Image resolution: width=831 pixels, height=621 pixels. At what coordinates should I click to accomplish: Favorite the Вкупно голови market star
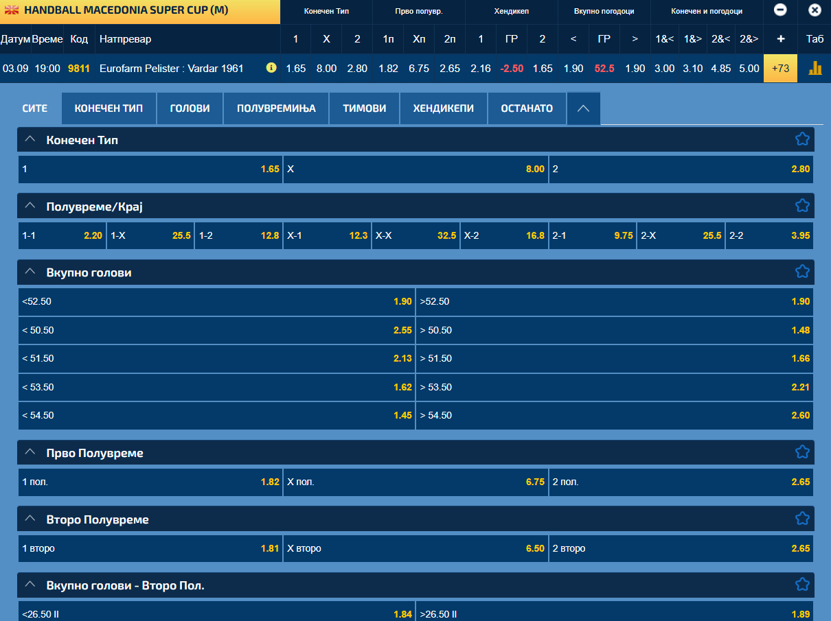point(802,272)
